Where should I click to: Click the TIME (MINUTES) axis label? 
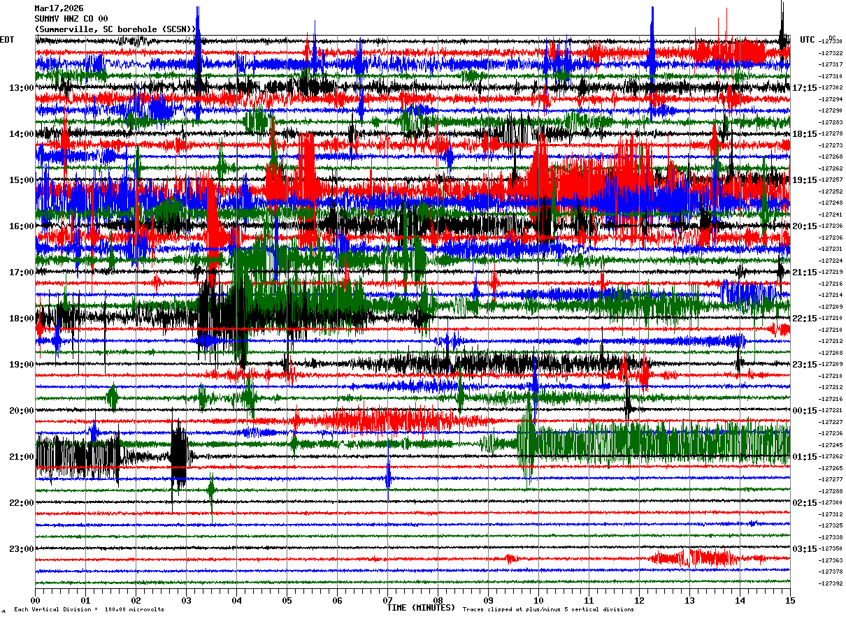coord(421,608)
